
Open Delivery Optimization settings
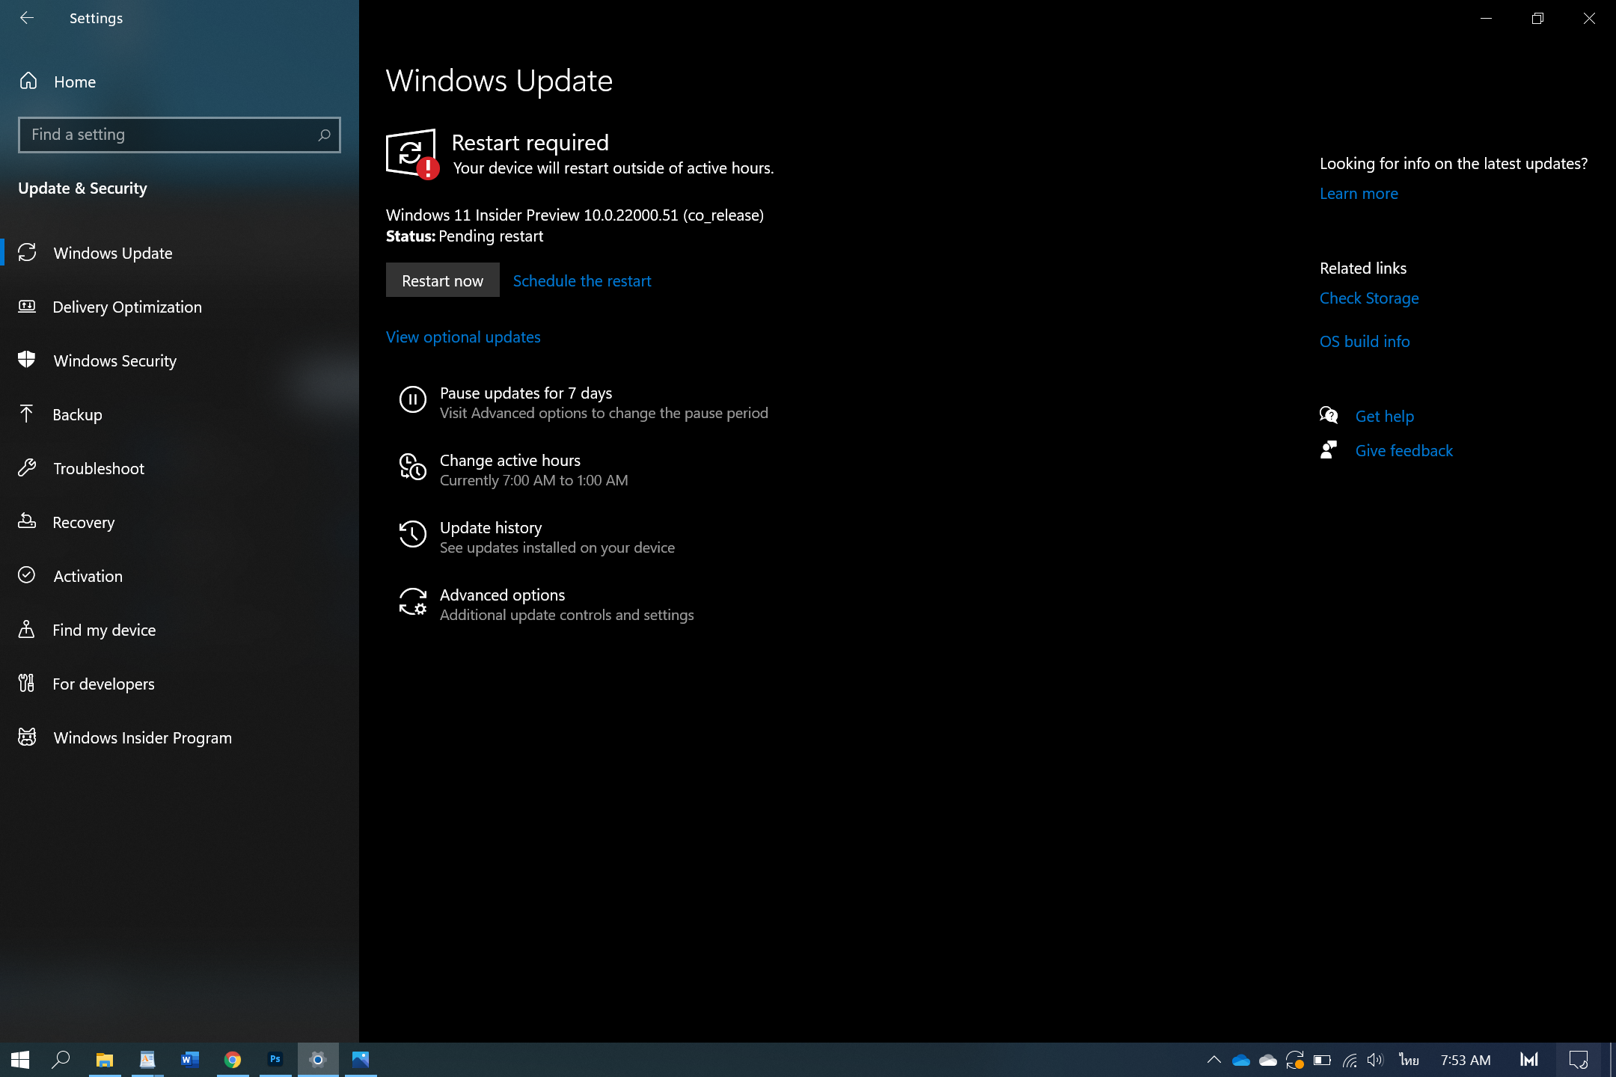(x=180, y=307)
